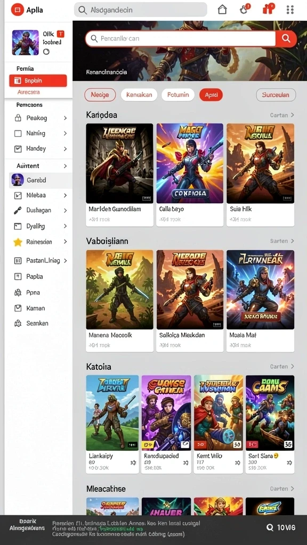Open the gift icon in top bar

(269, 9)
